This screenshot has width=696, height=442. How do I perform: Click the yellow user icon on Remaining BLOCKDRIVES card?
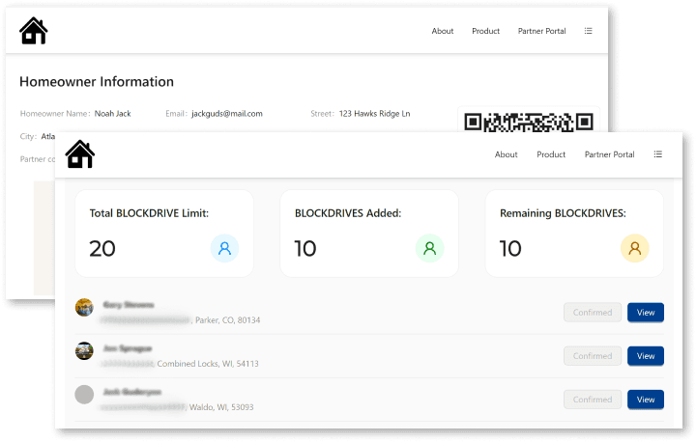coord(635,248)
